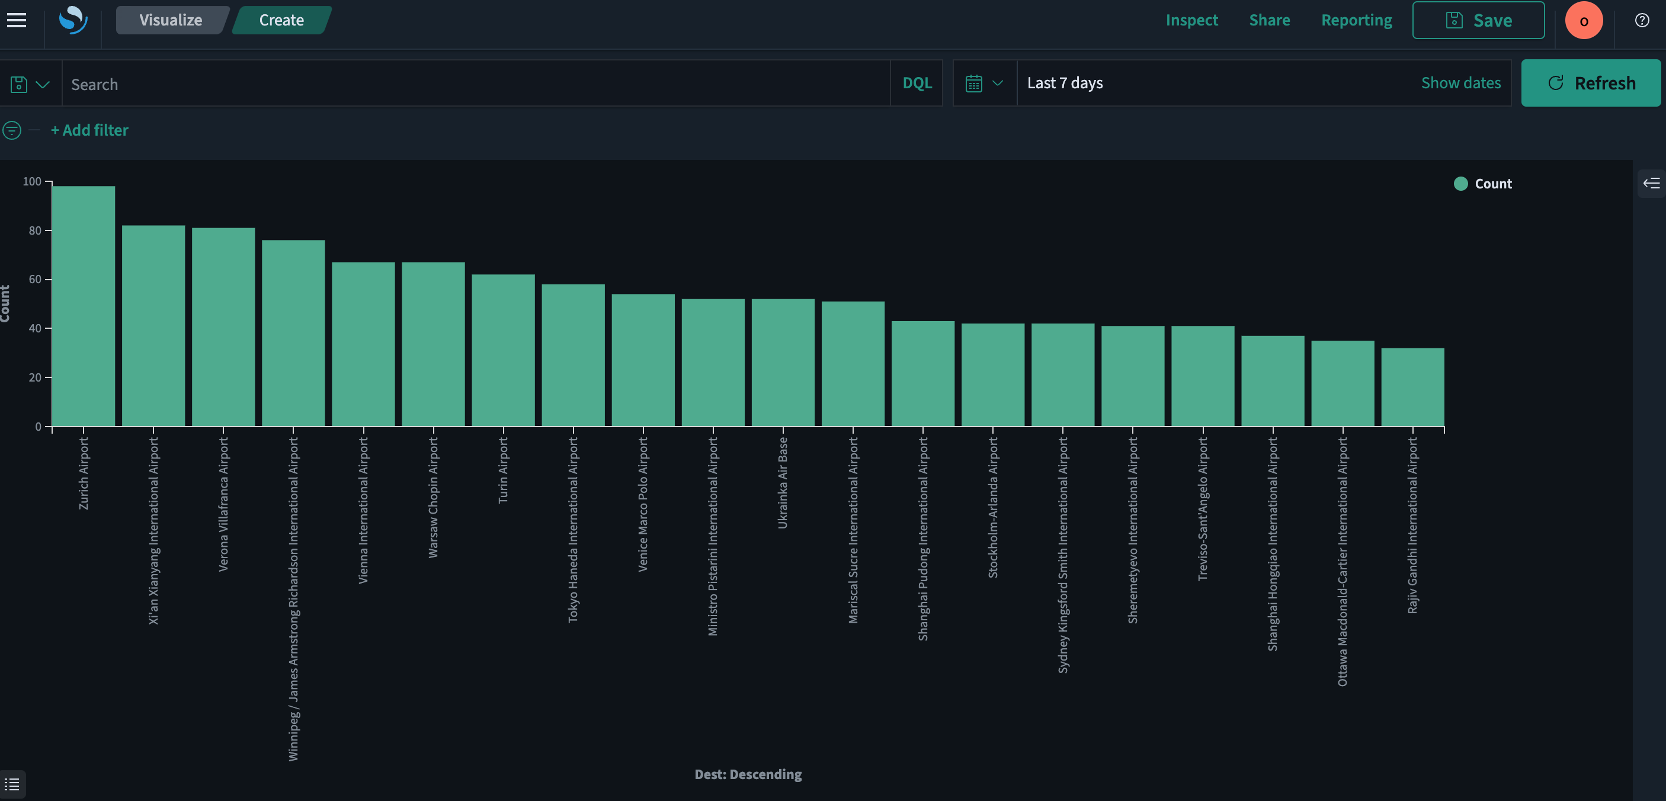Select the Count legend color dot
The height and width of the screenshot is (801, 1666).
tap(1460, 184)
